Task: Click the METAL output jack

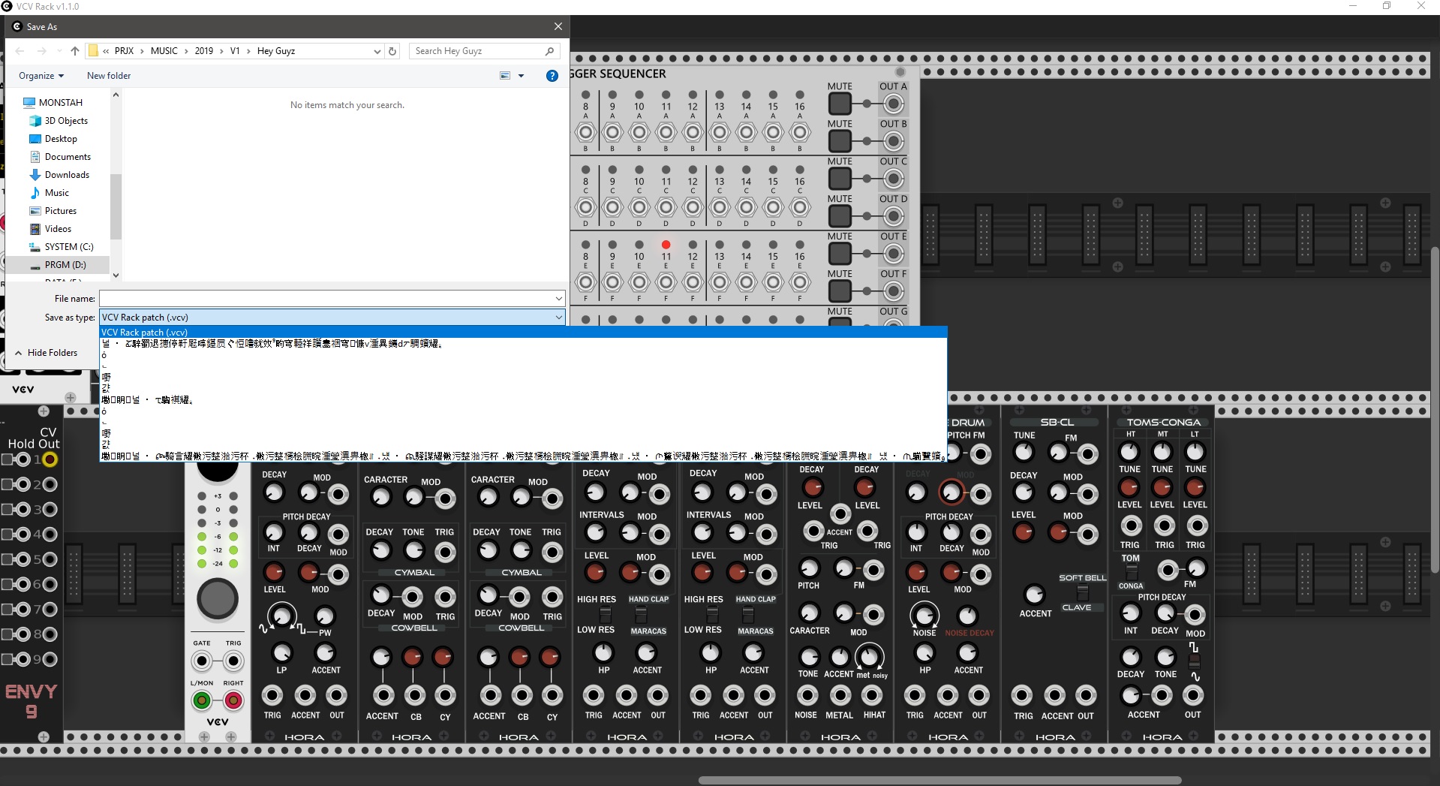Action: [840, 695]
